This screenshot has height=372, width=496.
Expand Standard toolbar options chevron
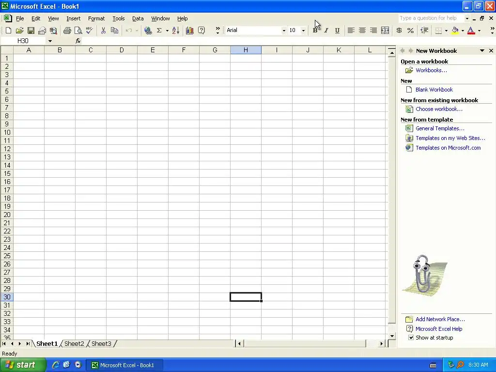[x=217, y=31]
